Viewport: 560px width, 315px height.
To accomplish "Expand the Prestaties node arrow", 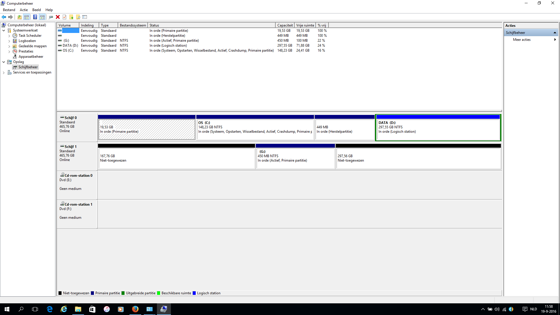I will pyautogui.click(x=9, y=51).
